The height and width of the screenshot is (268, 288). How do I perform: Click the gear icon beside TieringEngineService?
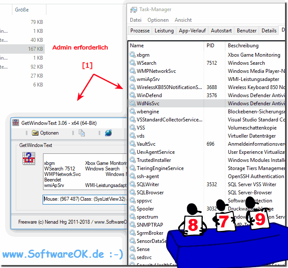(132, 168)
